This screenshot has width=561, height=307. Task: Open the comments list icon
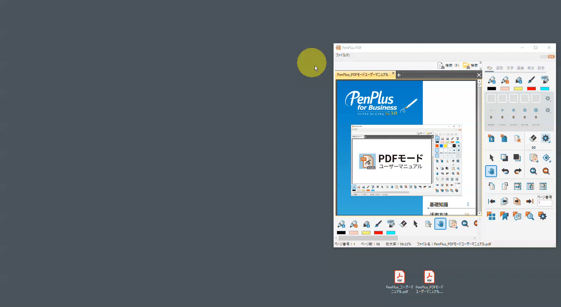point(517,216)
